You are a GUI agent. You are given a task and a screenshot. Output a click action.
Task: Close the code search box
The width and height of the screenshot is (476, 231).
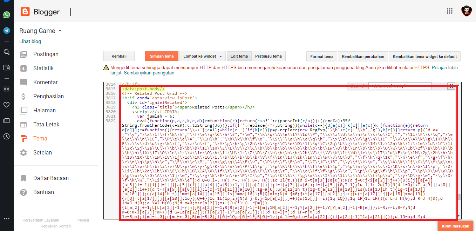pyautogui.click(x=451, y=86)
